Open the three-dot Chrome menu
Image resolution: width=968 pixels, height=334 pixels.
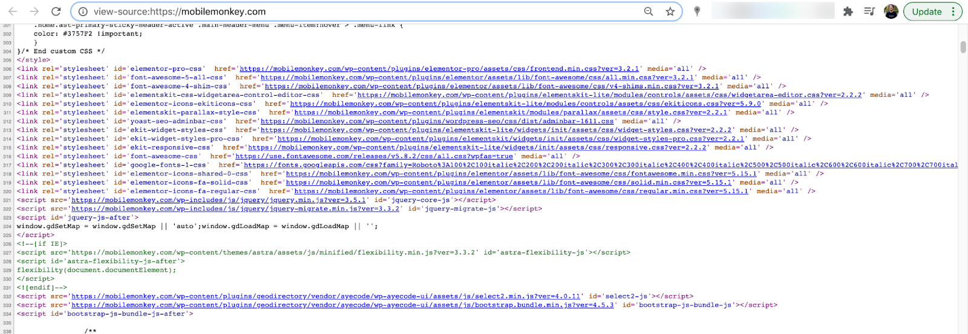coord(953,11)
